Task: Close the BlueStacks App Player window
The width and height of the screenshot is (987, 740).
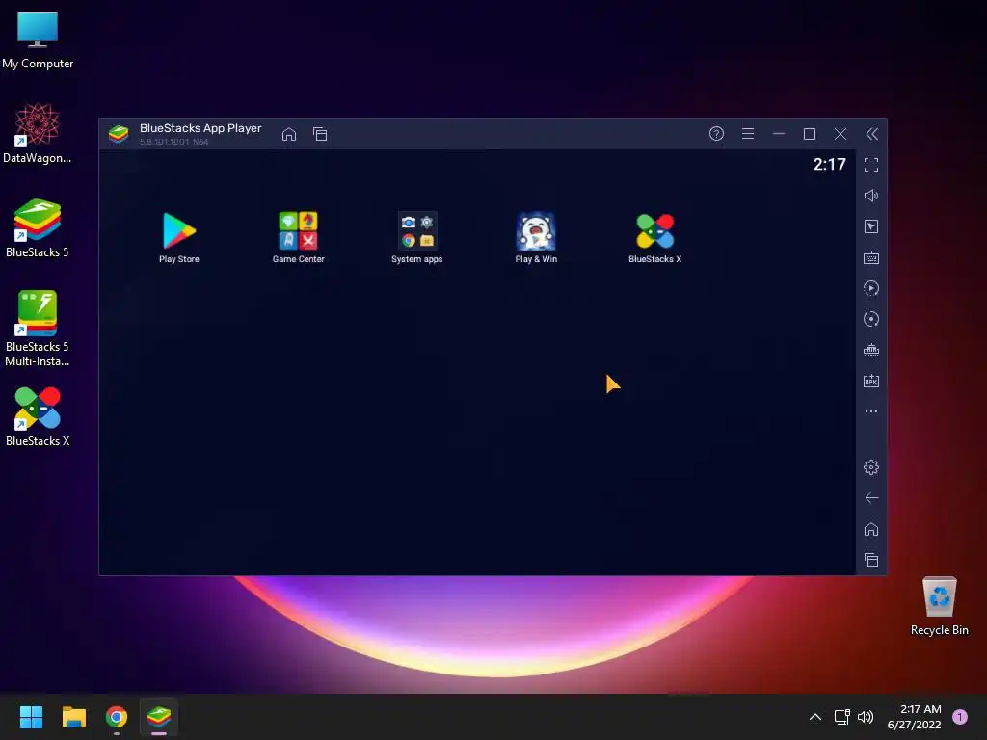Action: coord(840,134)
